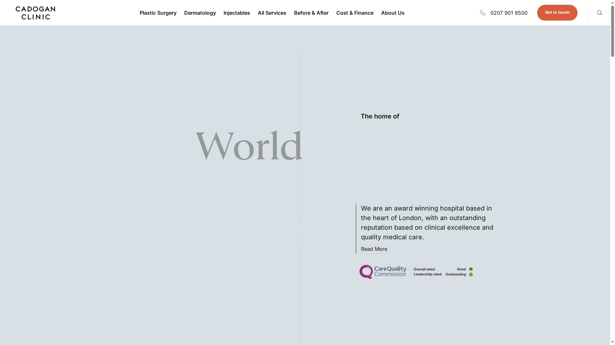Click the Cadogan Clinic logo

[x=35, y=13]
